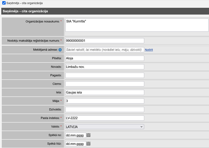
Task: Edit the Novads field with Limbažu nov.
Action: (105, 67)
